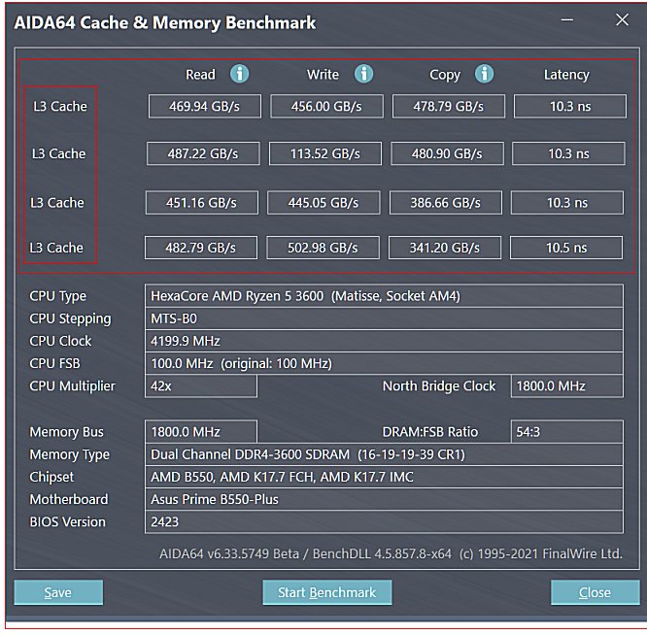Click the Memory Bus label

click(x=66, y=432)
